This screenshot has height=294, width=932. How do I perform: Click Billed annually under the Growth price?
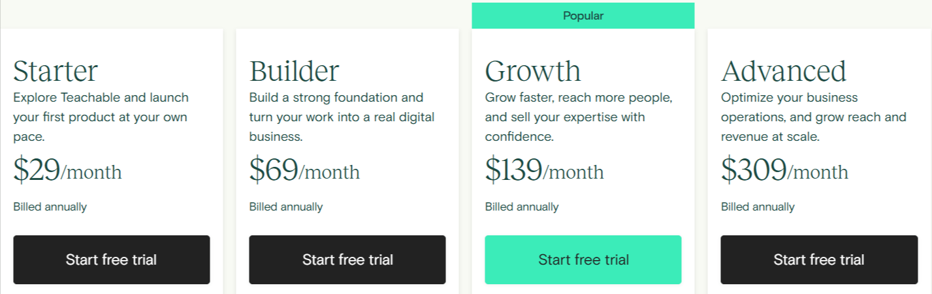(521, 207)
